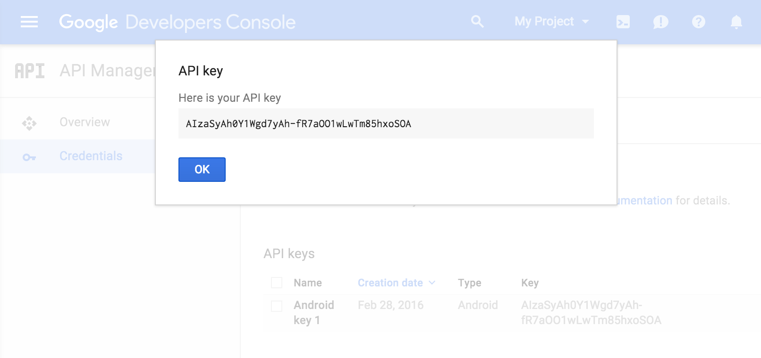This screenshot has width=761, height=358.
Task: Open the hamburger navigation menu
Action: [x=29, y=22]
